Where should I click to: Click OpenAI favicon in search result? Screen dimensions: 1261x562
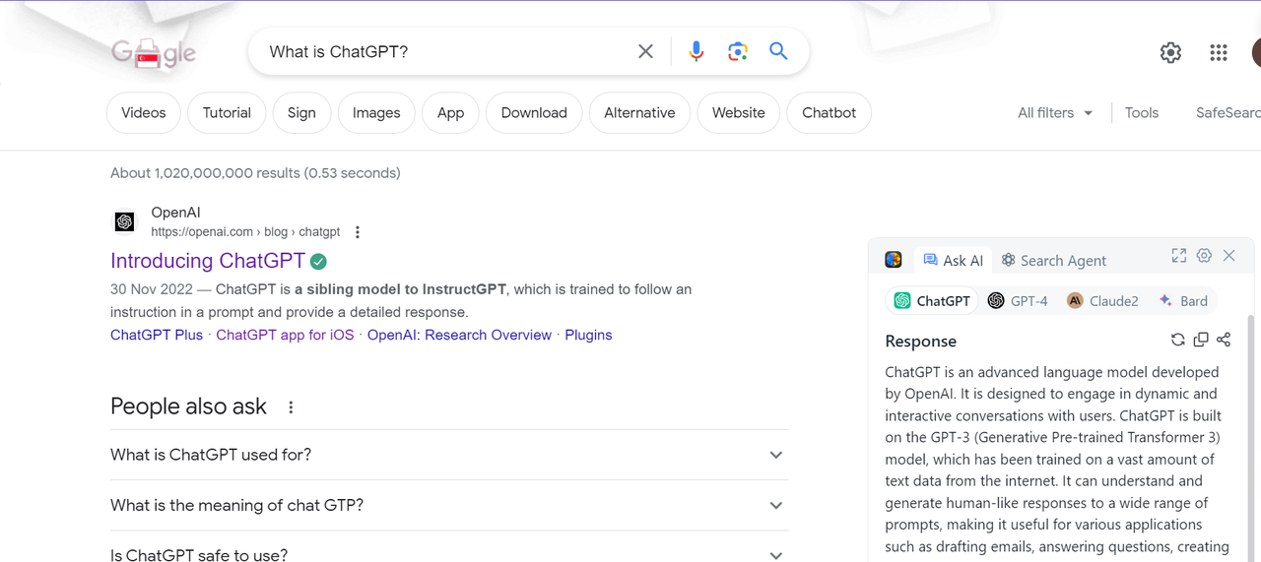124,221
